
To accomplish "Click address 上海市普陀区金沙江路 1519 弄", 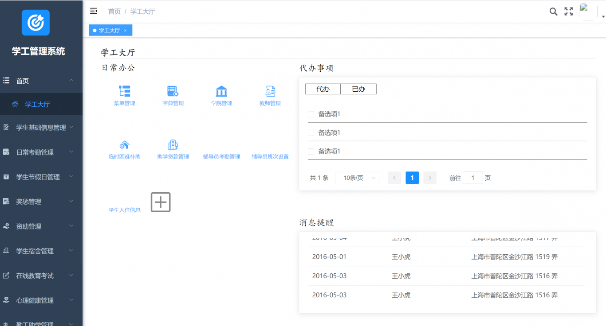I will [515, 257].
